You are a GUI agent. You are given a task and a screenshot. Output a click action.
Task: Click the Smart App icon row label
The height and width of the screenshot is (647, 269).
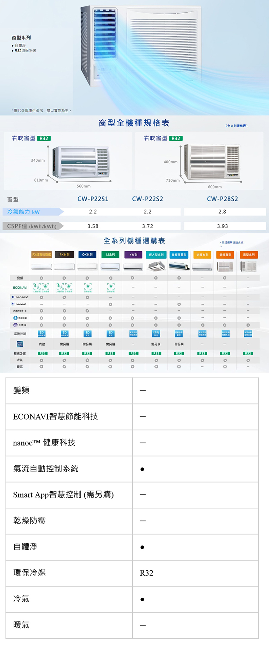point(20,344)
